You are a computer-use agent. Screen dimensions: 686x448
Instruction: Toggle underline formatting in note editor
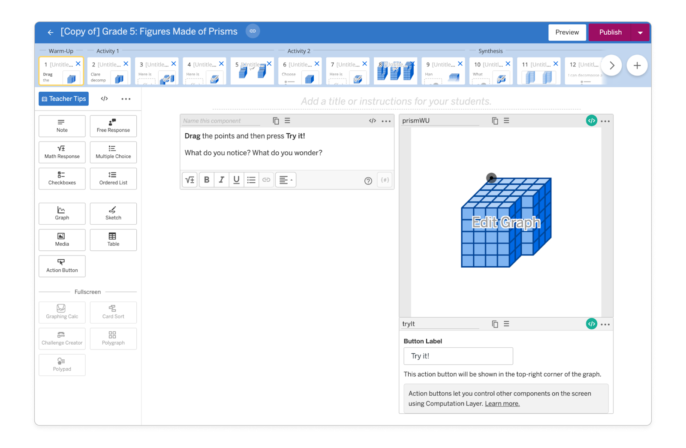coord(236,180)
